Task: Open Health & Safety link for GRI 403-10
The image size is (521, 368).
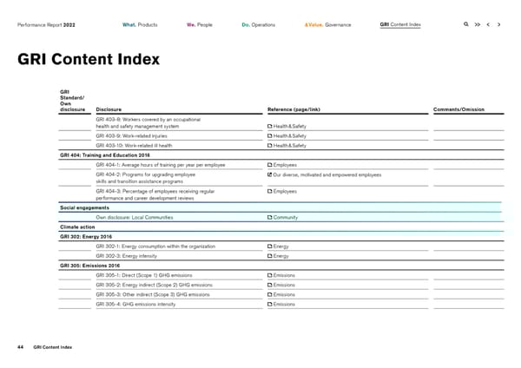Action: coord(289,146)
